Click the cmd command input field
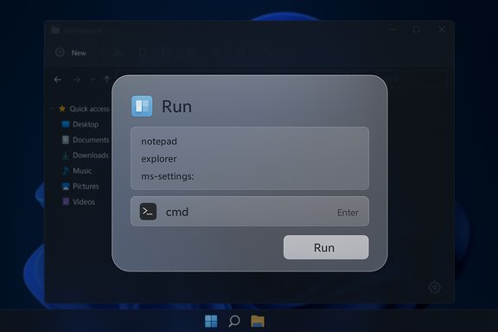Screen dimensions: 498x332 click(250, 212)
